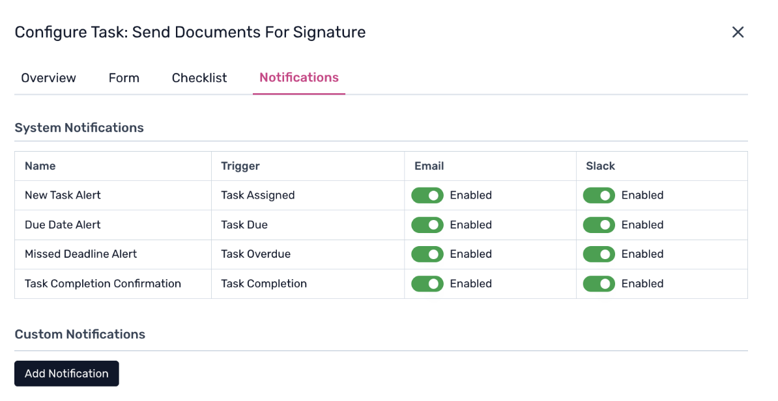
Task: Click the New Task Alert name cell
Action: pos(63,195)
